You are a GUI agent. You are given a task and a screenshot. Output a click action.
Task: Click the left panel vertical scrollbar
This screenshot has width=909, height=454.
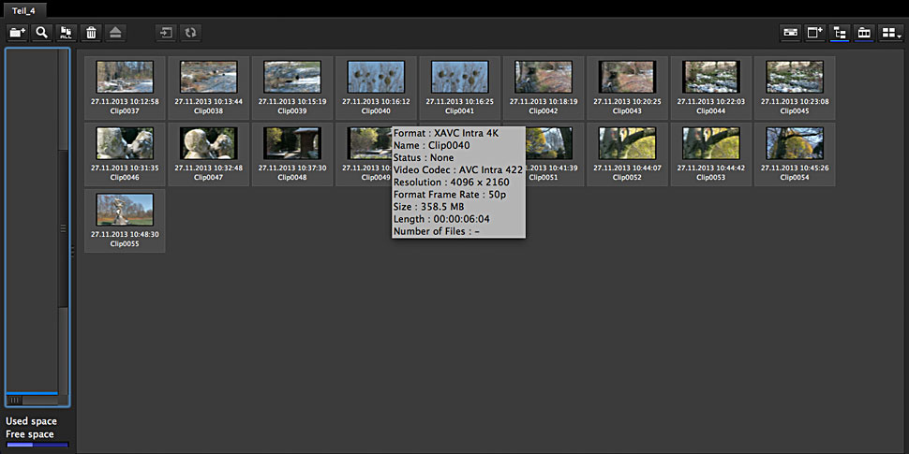click(64, 225)
